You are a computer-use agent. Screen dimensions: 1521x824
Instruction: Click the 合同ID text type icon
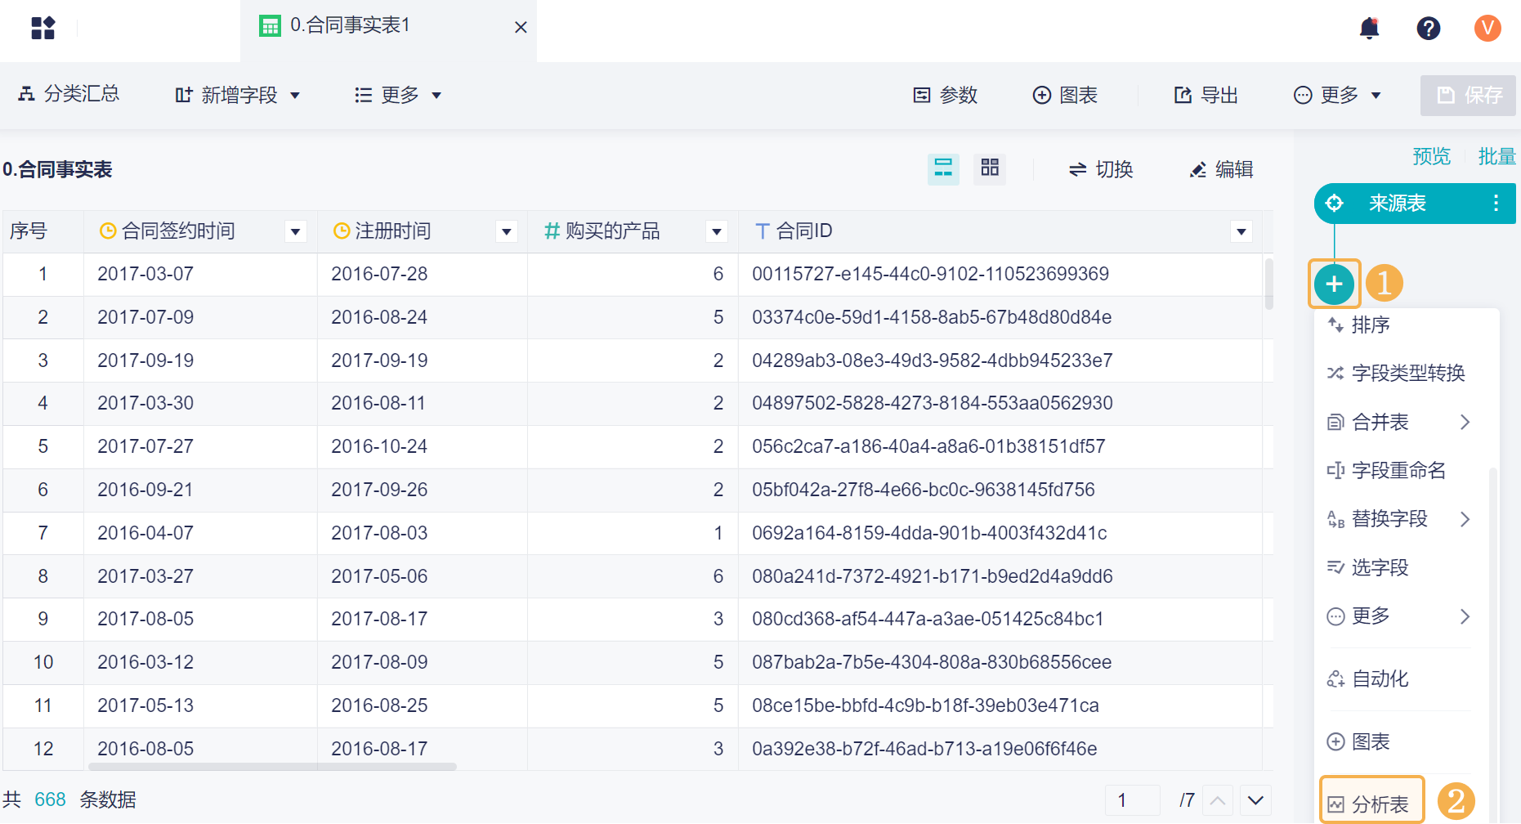pyautogui.click(x=762, y=231)
